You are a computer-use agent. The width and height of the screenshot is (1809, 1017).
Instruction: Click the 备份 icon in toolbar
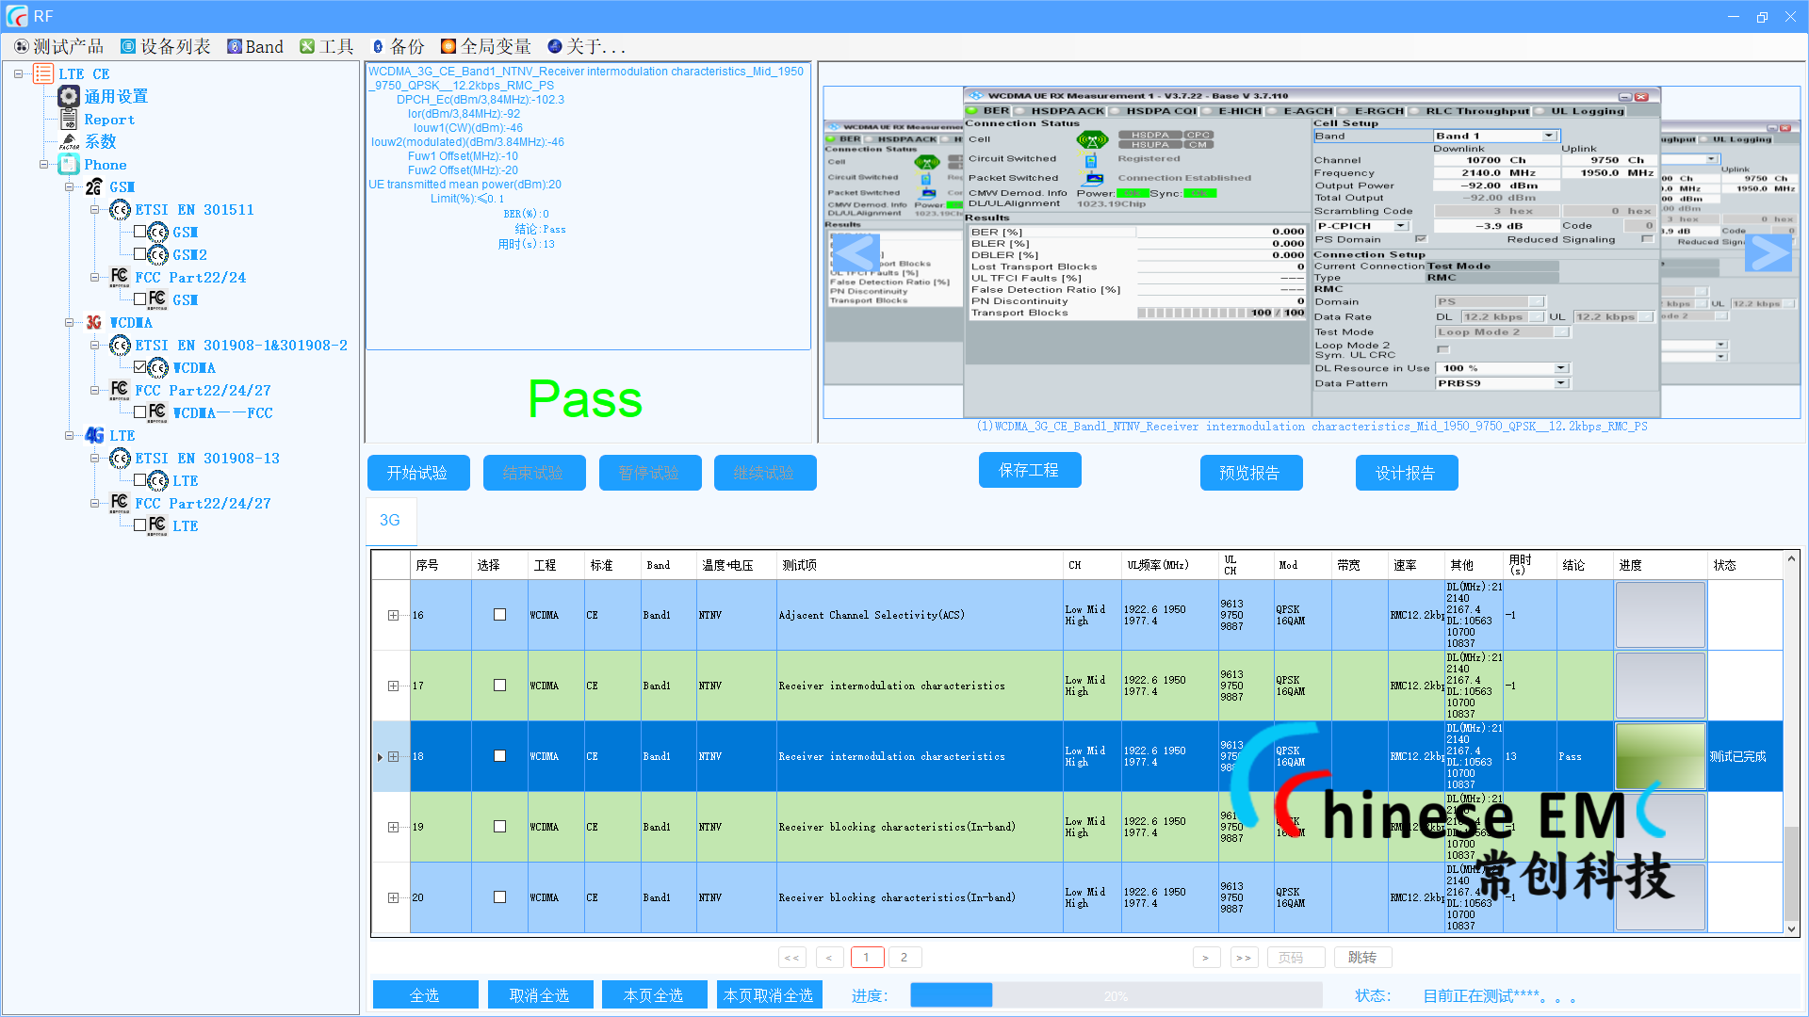[x=373, y=46]
